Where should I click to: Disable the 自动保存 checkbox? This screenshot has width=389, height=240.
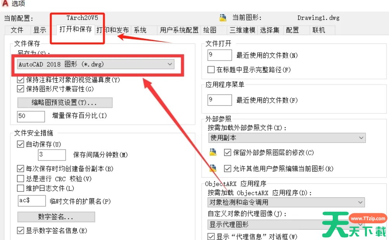20,144
